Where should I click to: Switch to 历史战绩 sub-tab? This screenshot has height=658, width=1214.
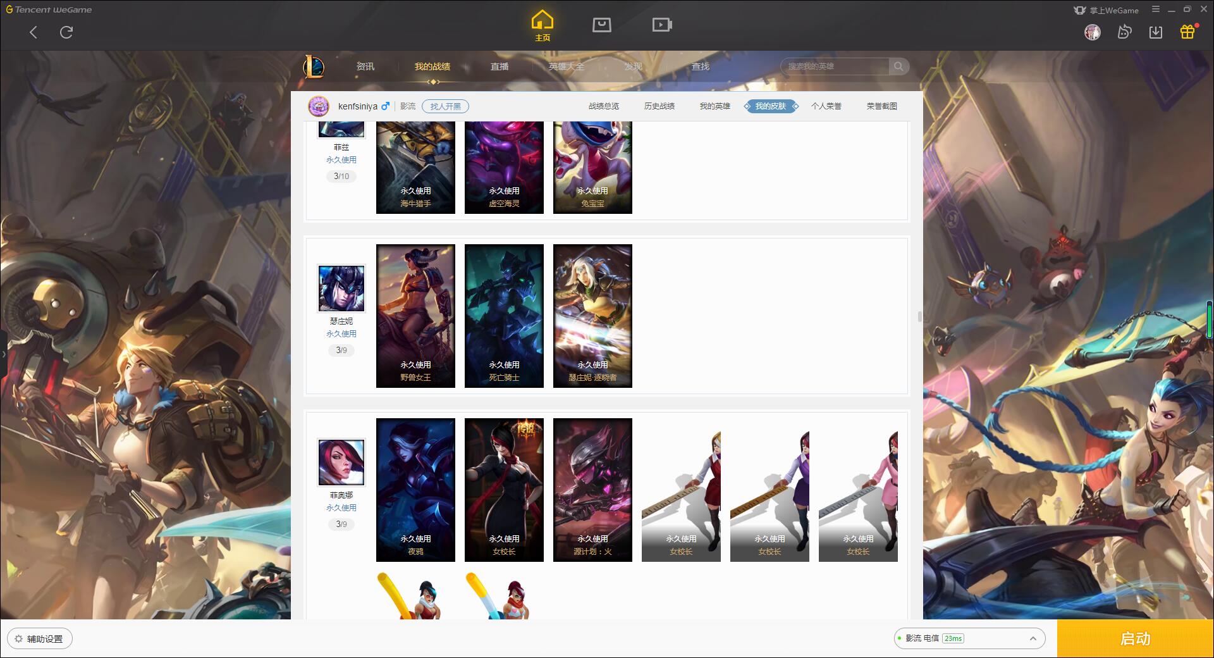659,106
